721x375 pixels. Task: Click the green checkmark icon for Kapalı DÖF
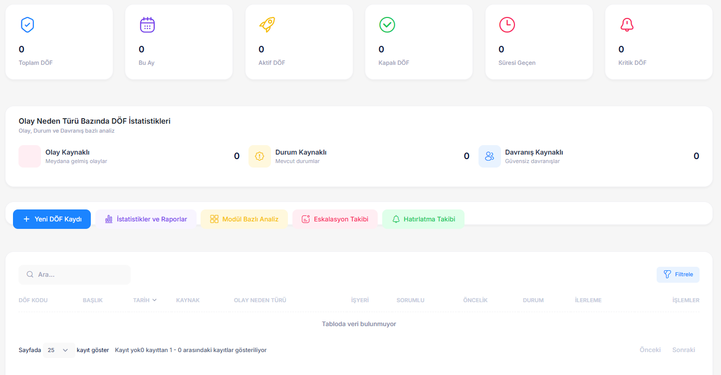pos(387,24)
